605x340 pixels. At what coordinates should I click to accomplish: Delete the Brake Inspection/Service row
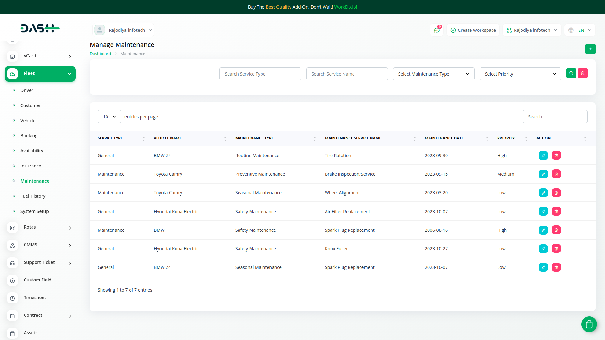click(556, 174)
